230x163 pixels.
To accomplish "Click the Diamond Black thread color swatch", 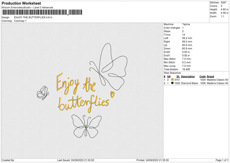I will tap(172, 83).
